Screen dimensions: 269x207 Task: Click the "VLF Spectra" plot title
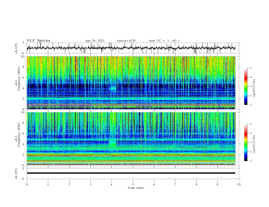(x=38, y=41)
